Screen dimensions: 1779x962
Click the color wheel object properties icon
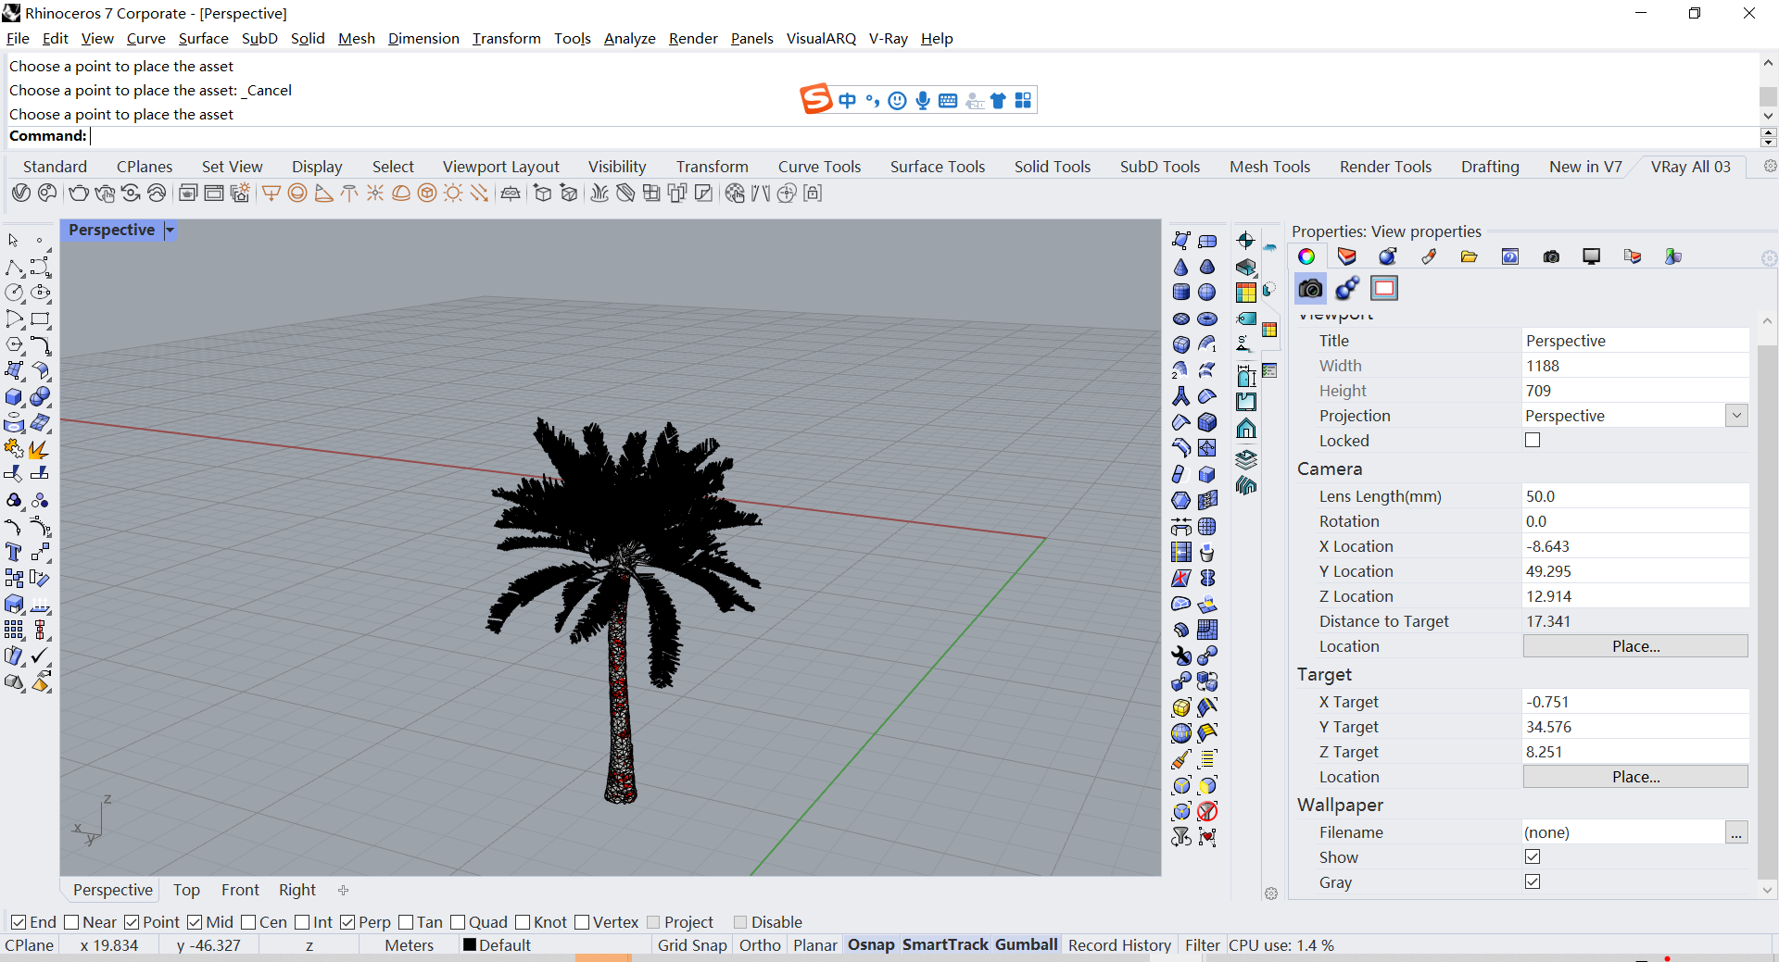coord(1306,256)
